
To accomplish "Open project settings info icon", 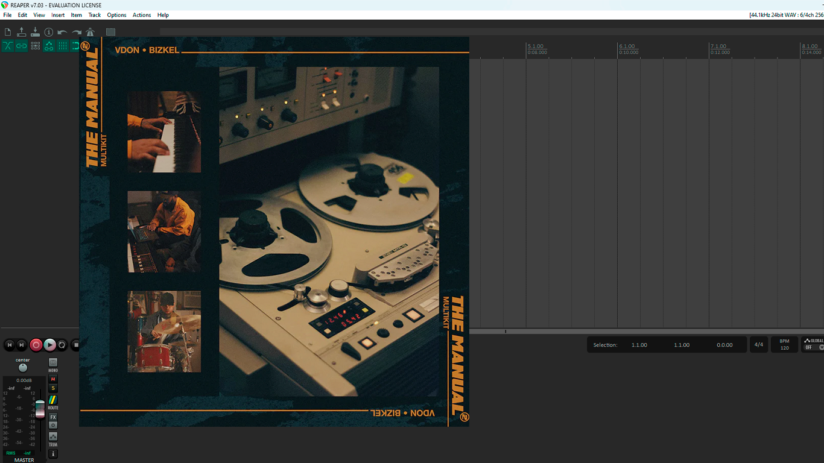I will point(49,32).
